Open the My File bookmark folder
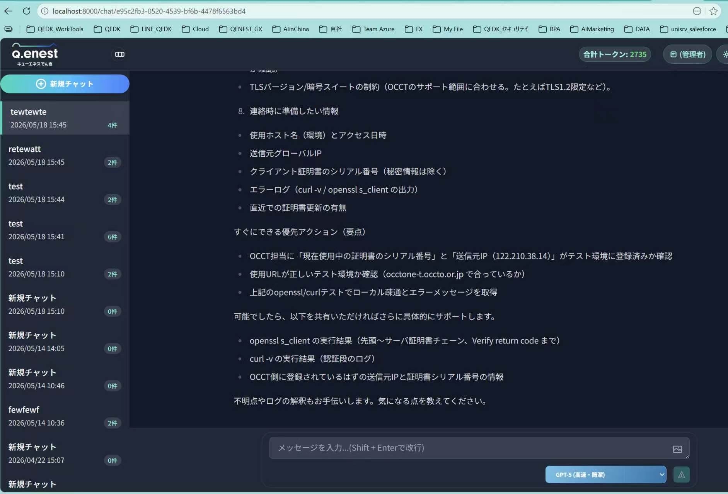728x494 pixels. (x=448, y=29)
